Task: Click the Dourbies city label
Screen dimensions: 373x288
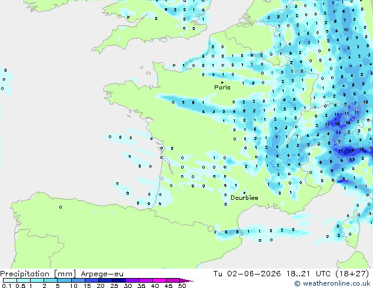Action: click(x=244, y=197)
